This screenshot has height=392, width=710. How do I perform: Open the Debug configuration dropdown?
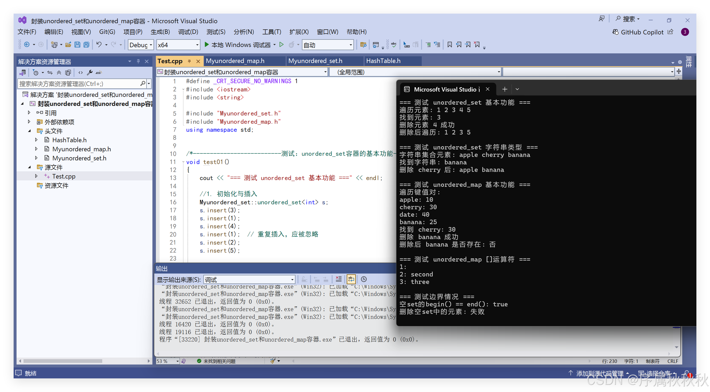pyautogui.click(x=141, y=45)
